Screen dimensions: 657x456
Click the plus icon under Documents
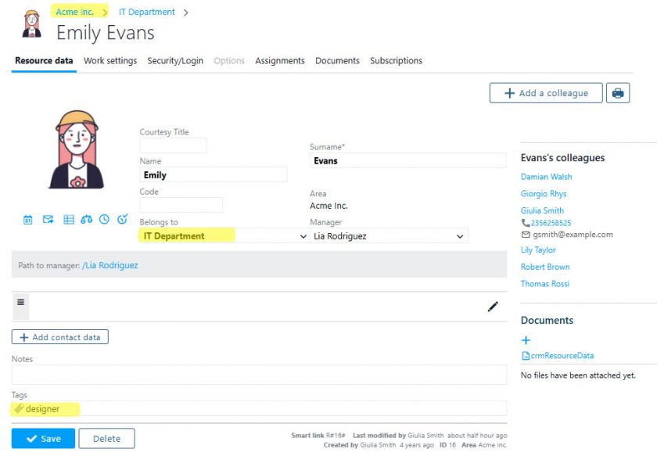pyautogui.click(x=526, y=340)
